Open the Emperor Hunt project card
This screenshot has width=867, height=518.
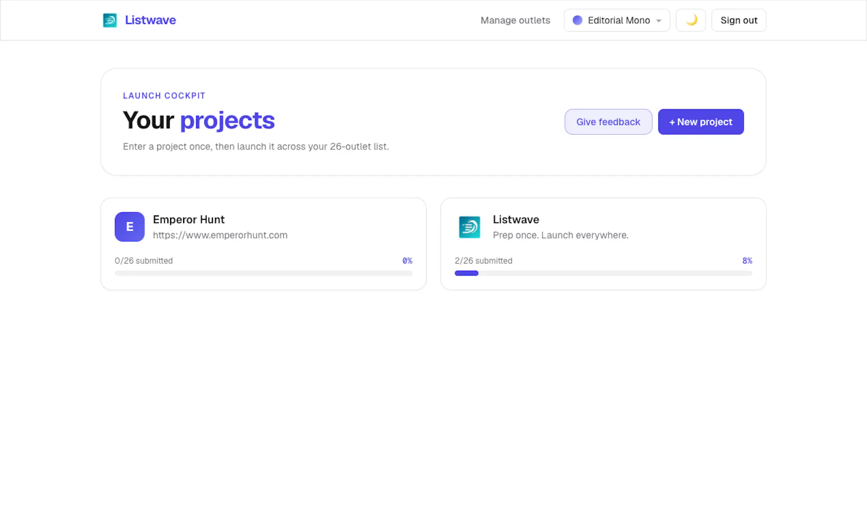tap(263, 244)
